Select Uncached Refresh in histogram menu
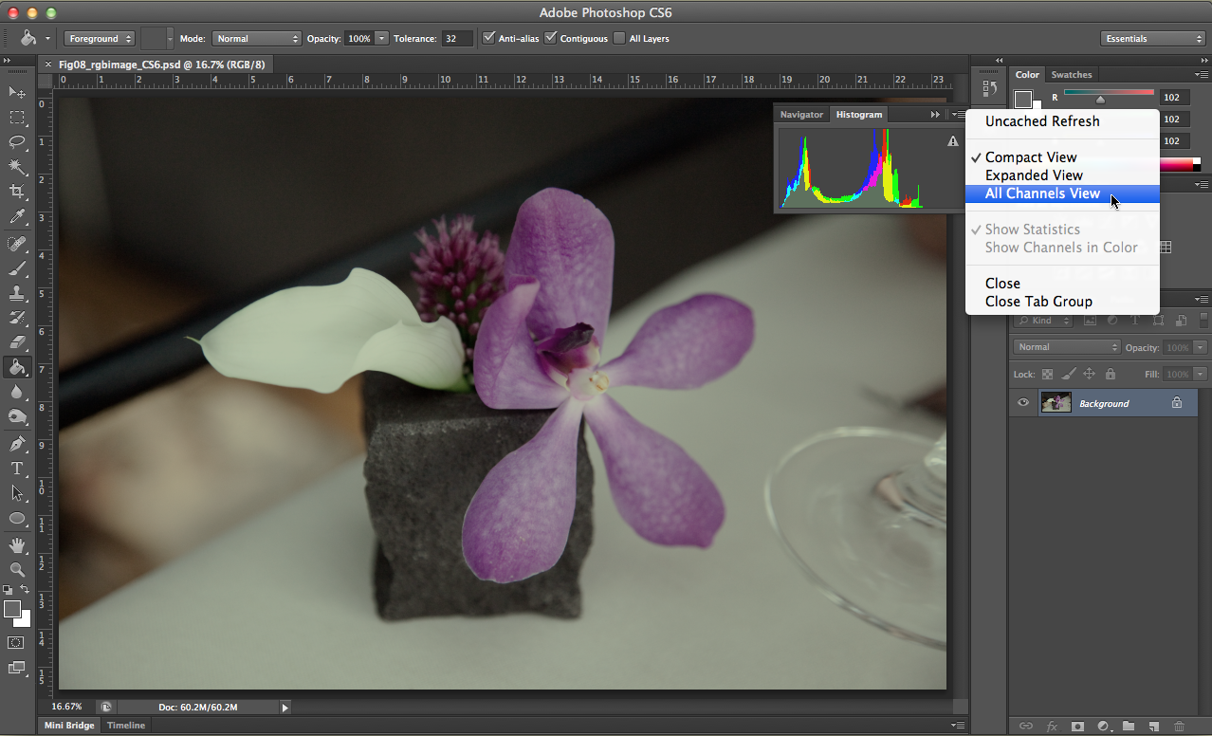The width and height of the screenshot is (1212, 736). (1042, 121)
